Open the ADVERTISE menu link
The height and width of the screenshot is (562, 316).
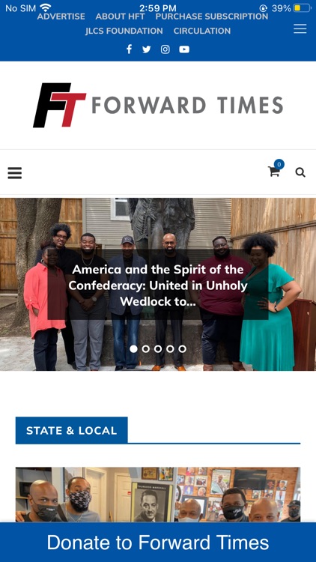(61, 16)
